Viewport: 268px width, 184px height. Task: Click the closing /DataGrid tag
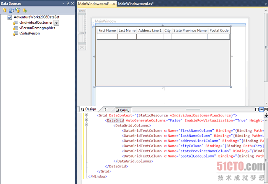(x=116, y=166)
